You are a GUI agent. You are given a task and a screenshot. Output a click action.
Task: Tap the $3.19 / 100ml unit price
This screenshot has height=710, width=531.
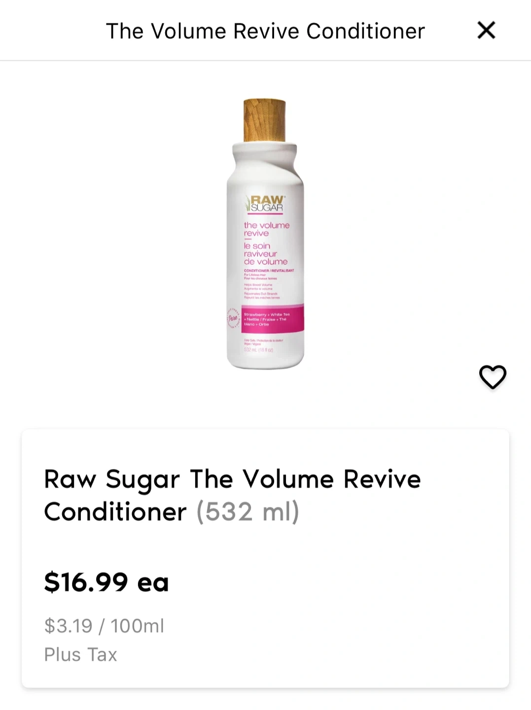click(104, 626)
